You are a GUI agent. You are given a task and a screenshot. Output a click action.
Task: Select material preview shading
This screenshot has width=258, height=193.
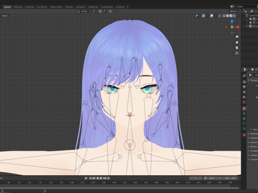point(231,16)
